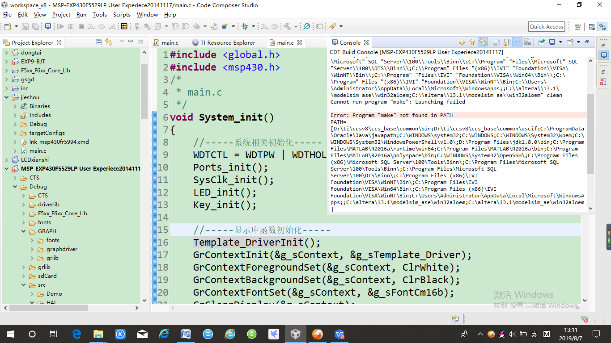Viewport: 611px width, 343px height.
Task: Toggle Scroll Lock in Console toolbar
Action: 507,42
